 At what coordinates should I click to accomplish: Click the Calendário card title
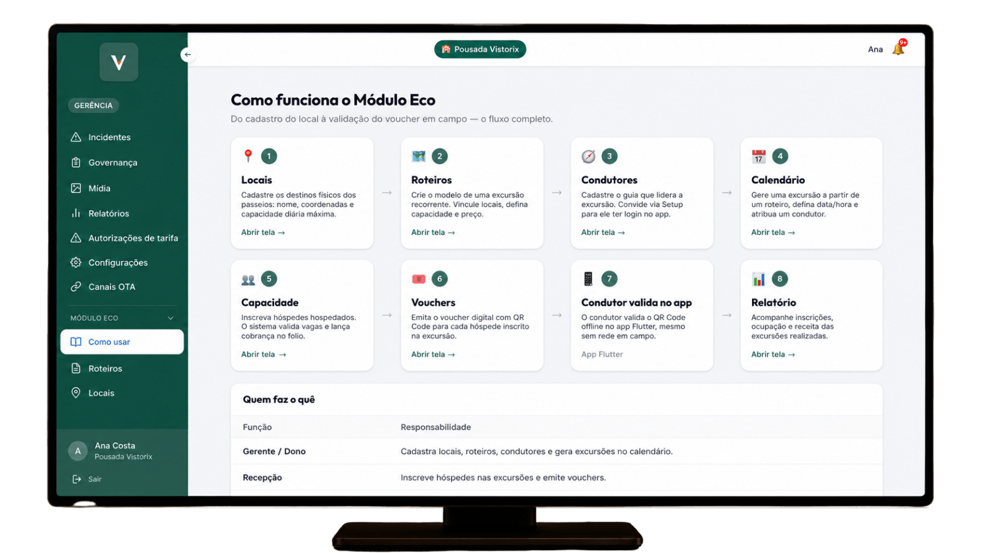(778, 180)
